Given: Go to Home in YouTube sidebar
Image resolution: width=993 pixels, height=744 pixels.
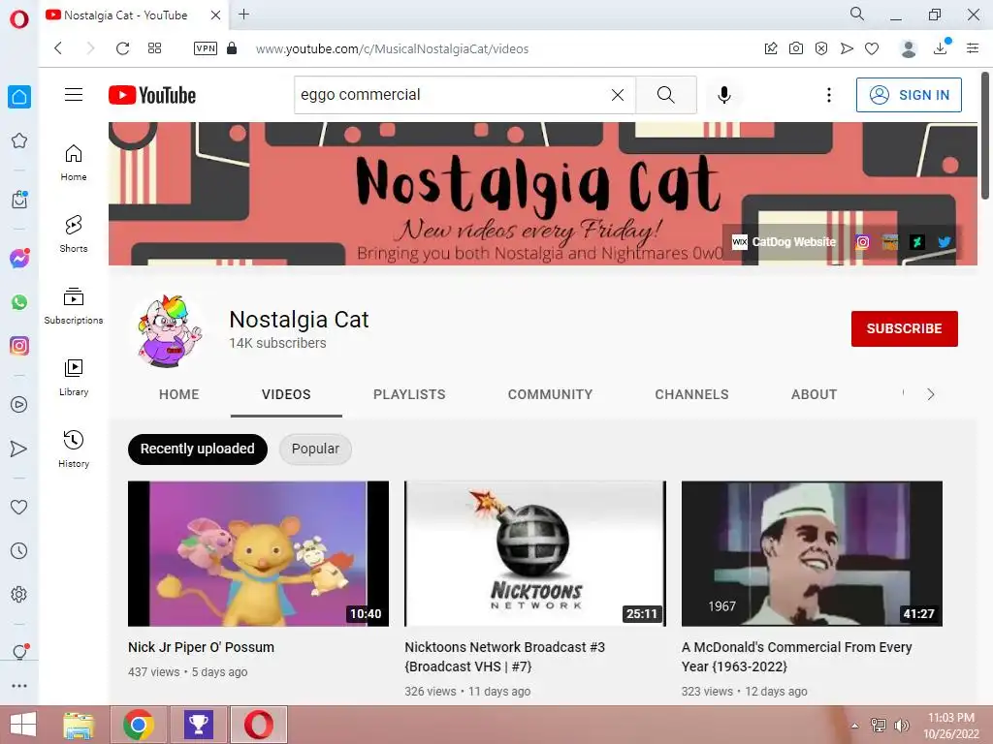Looking at the screenshot, I should (x=74, y=163).
